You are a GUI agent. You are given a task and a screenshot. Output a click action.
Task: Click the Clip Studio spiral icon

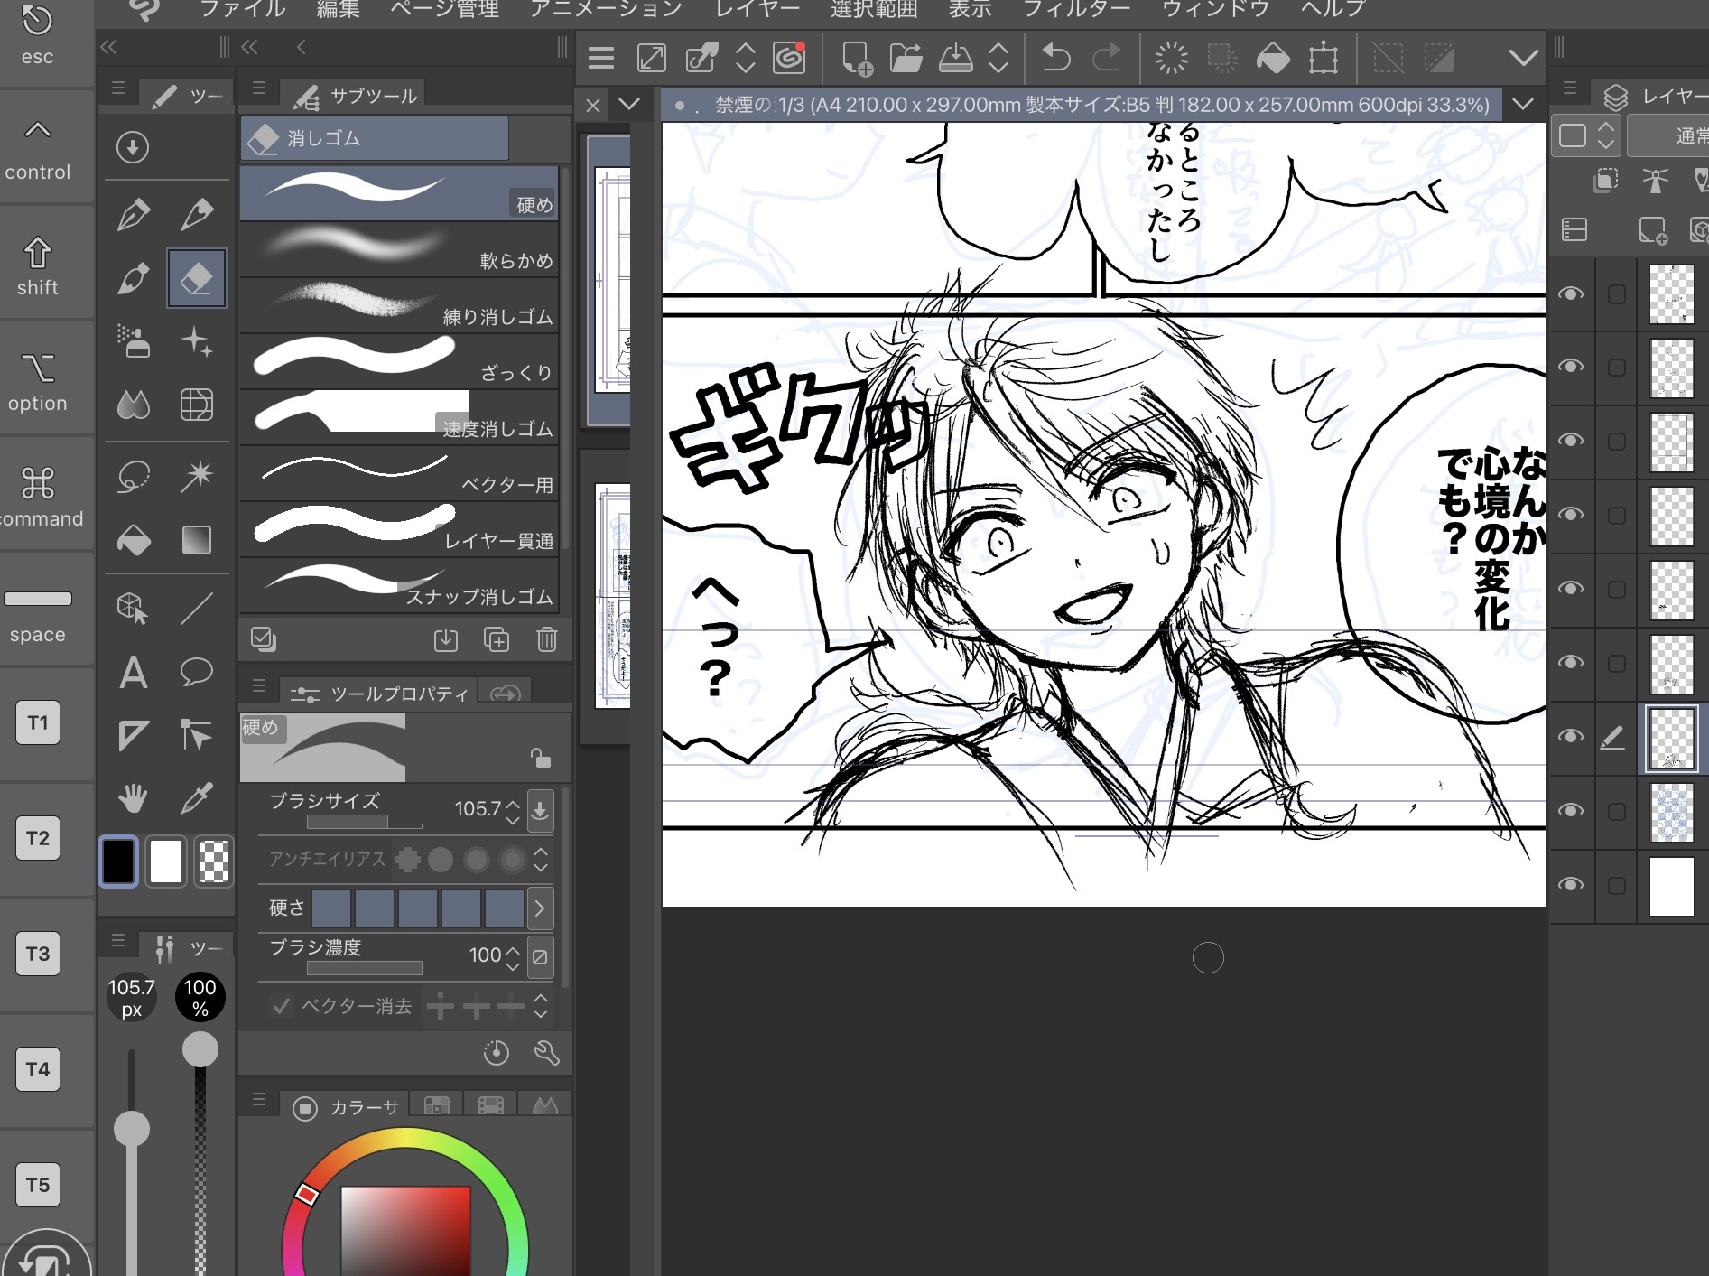point(789,59)
